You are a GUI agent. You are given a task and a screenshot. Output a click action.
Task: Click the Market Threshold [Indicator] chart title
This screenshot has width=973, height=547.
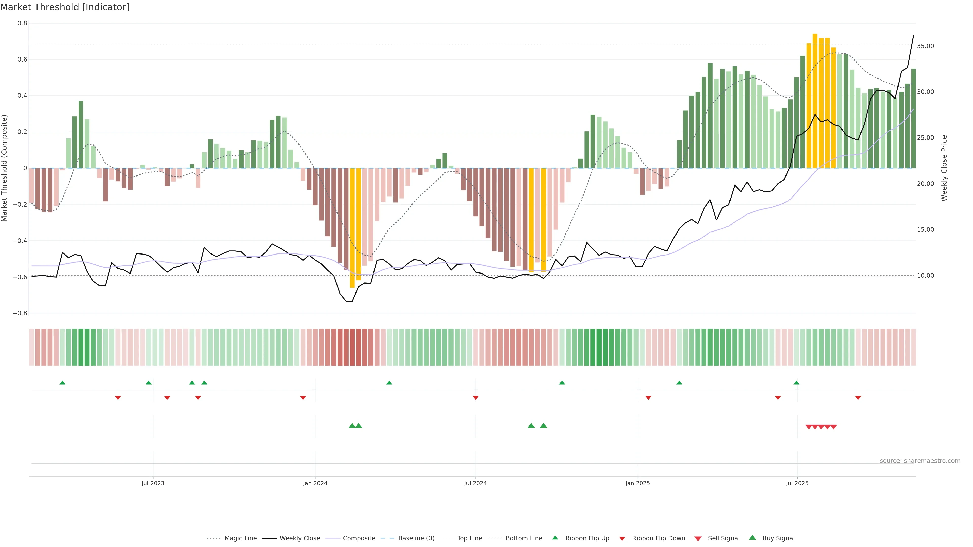click(x=65, y=7)
